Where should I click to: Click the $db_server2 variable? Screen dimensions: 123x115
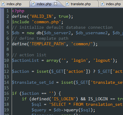[57, 33]
